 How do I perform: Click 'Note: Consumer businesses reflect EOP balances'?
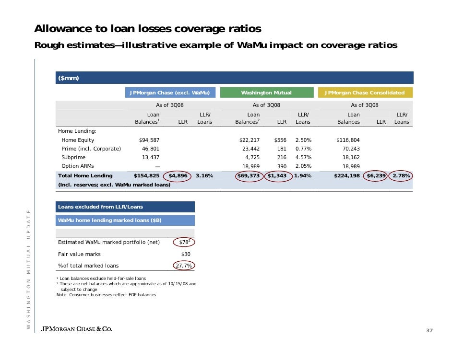[106, 295]
